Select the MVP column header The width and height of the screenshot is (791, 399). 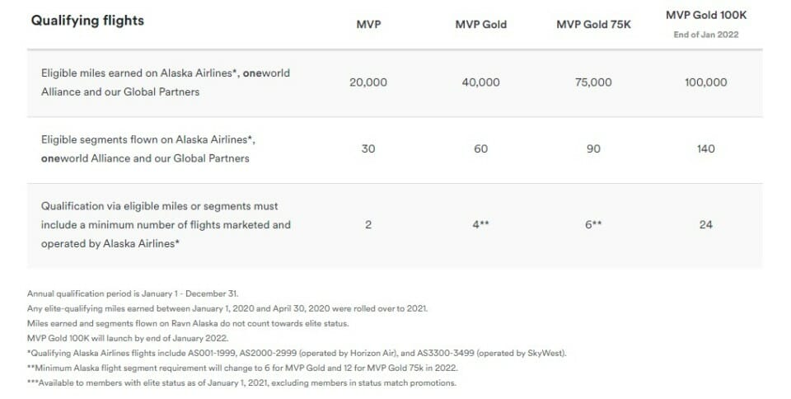pos(368,24)
